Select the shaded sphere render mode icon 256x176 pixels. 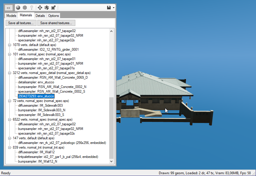pos(18,7)
